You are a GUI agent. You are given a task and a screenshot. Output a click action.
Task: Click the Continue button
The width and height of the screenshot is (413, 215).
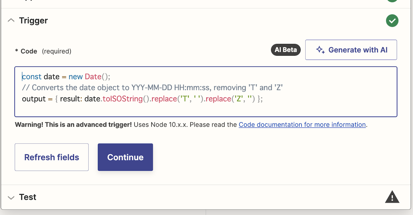click(125, 157)
